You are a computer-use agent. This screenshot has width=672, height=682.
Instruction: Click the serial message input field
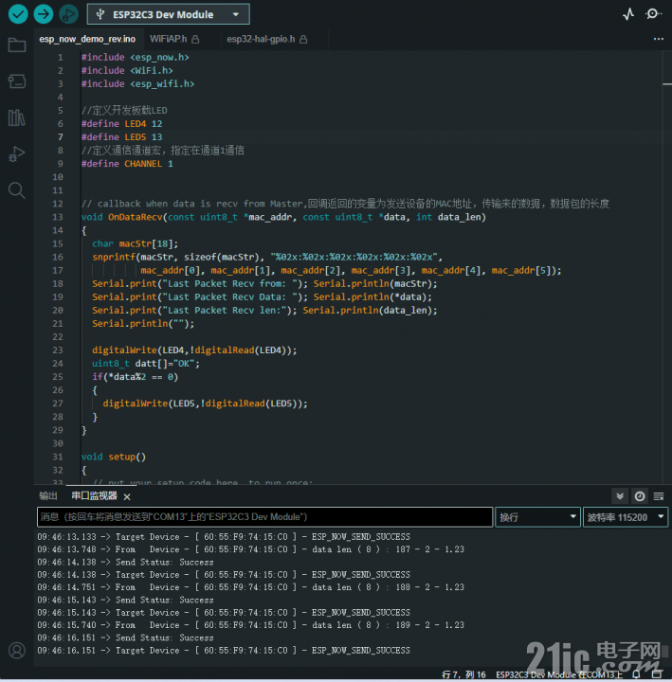tap(264, 517)
